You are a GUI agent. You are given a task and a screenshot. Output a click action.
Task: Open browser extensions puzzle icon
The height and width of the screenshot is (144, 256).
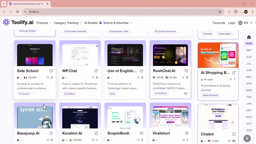[x=236, y=12]
